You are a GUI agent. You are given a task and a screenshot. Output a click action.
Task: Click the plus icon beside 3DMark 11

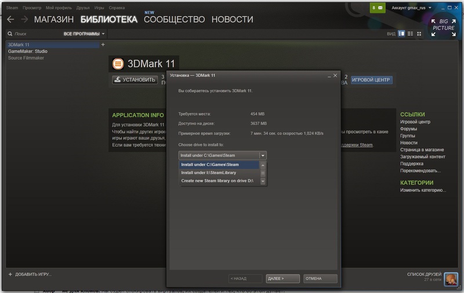pos(103,45)
